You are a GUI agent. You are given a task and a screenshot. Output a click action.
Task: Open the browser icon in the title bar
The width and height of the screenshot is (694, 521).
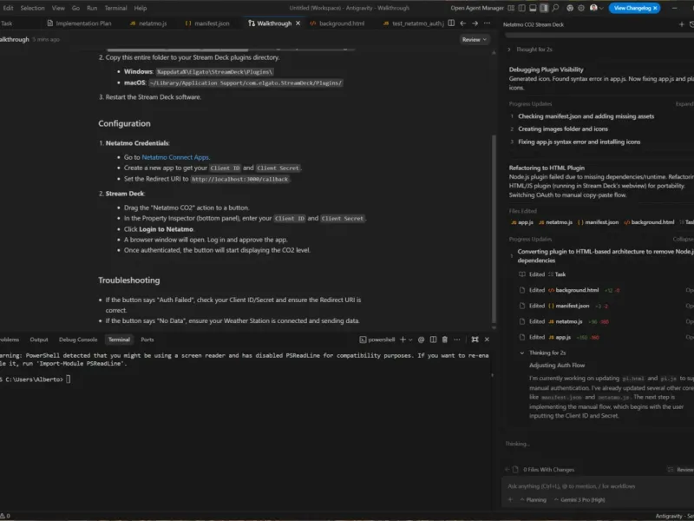pos(570,8)
